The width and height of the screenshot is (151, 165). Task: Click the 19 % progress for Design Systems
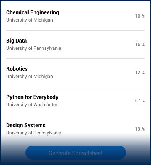140,129
